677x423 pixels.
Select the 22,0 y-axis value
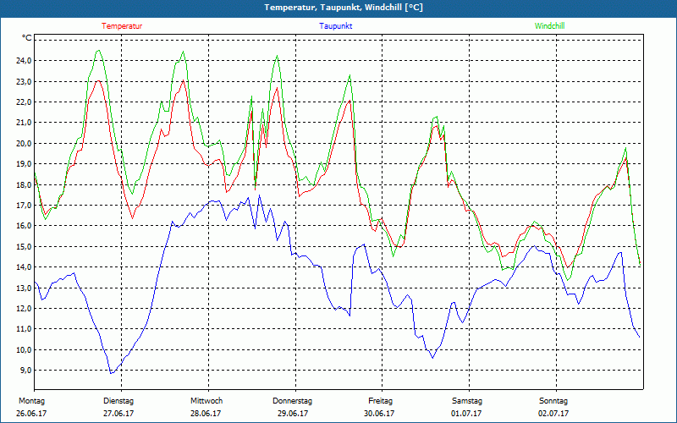tap(24, 102)
